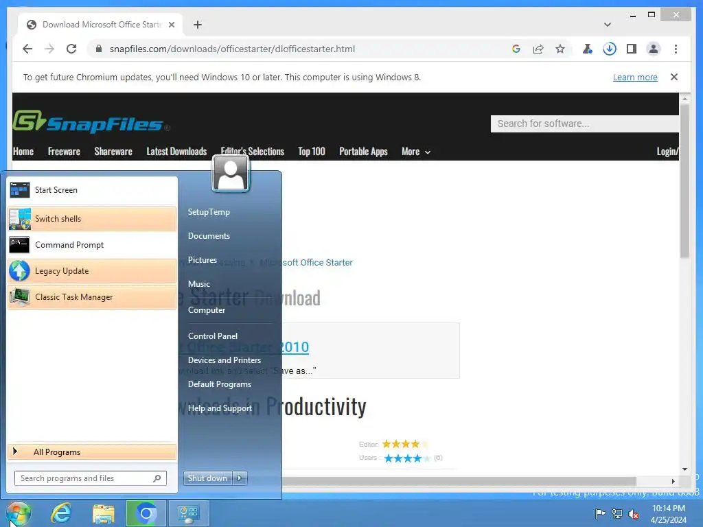The image size is (703, 527).
Task: Open SetupTemp user folder from start menu
Action: (x=209, y=212)
